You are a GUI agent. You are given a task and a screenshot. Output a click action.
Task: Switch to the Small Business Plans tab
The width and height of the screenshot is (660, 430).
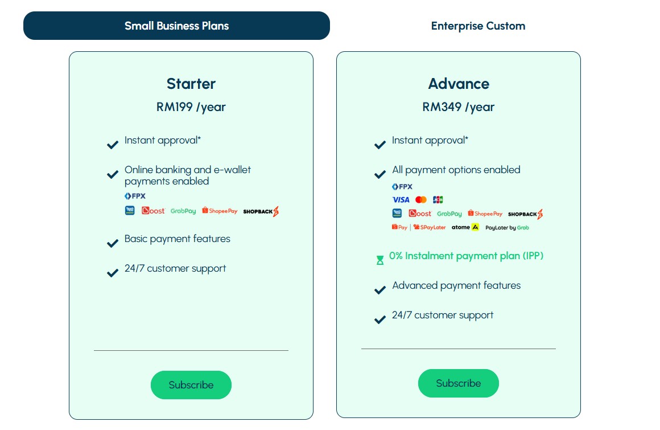pyautogui.click(x=176, y=26)
